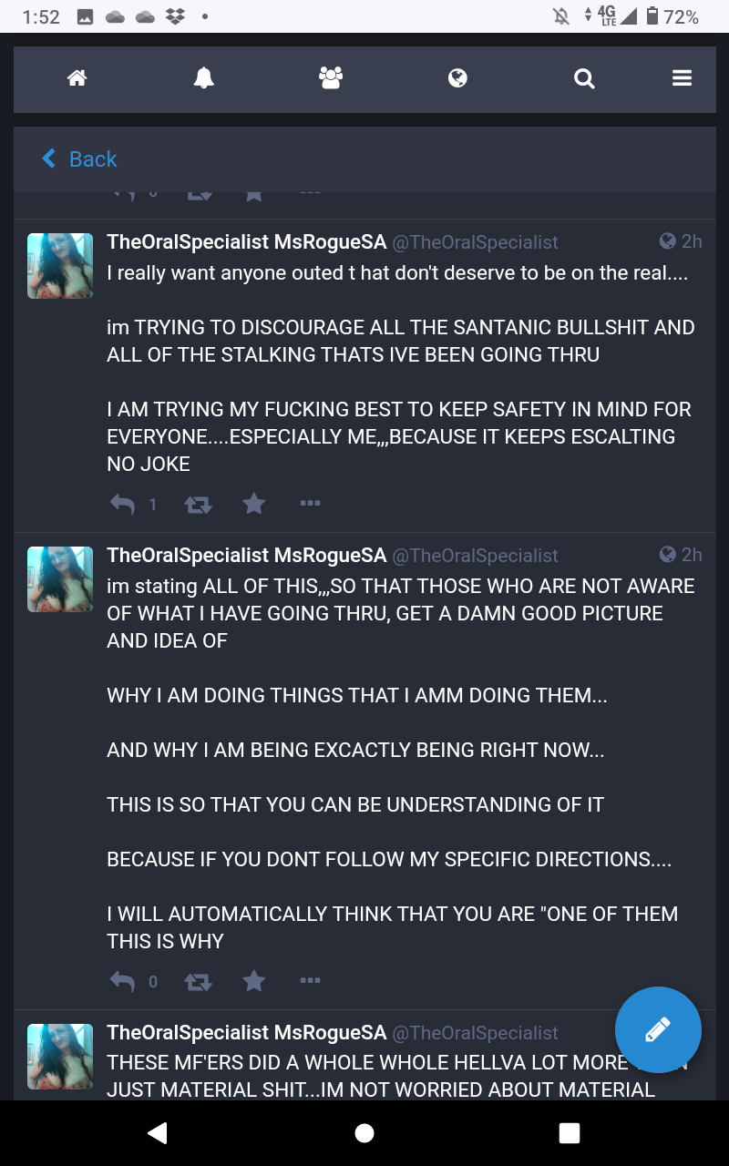
Task: Reply to the "SANTANIC" stalking post
Action: (122, 504)
